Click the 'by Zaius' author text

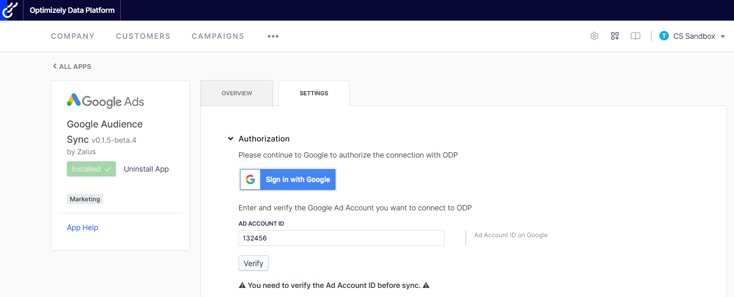pos(81,152)
